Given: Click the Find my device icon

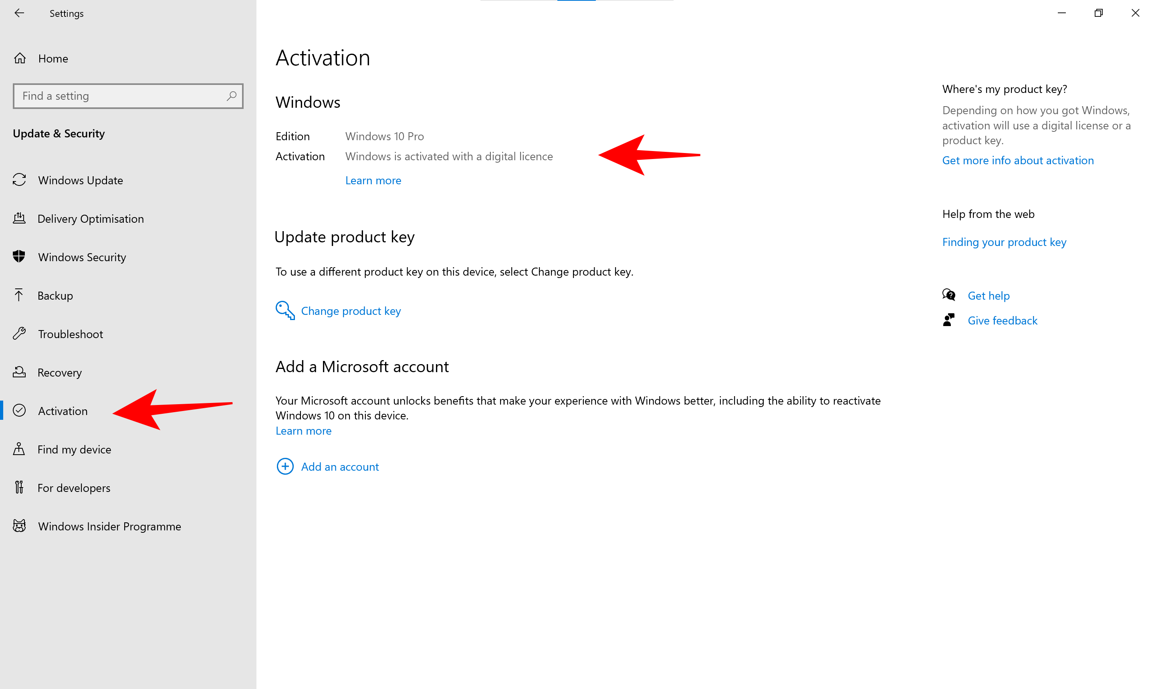Looking at the screenshot, I should [20, 449].
